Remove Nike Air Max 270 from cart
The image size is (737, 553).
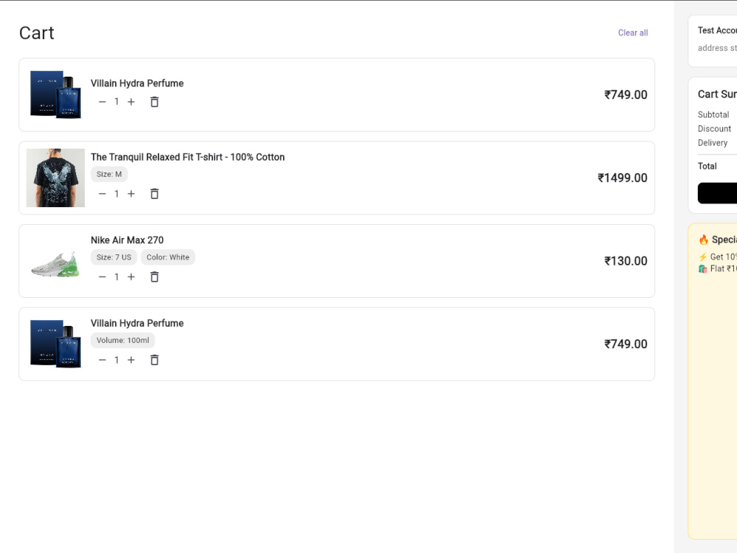[x=154, y=277]
